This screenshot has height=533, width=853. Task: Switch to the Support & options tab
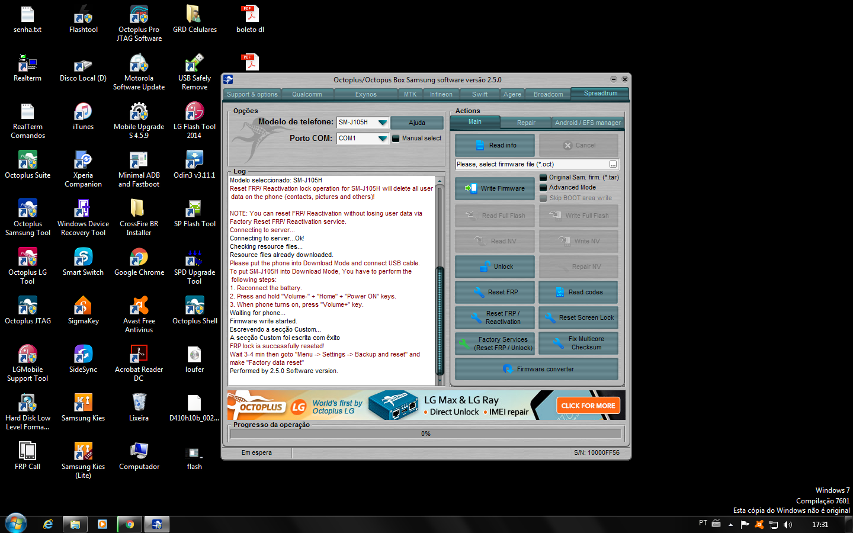[252, 94]
